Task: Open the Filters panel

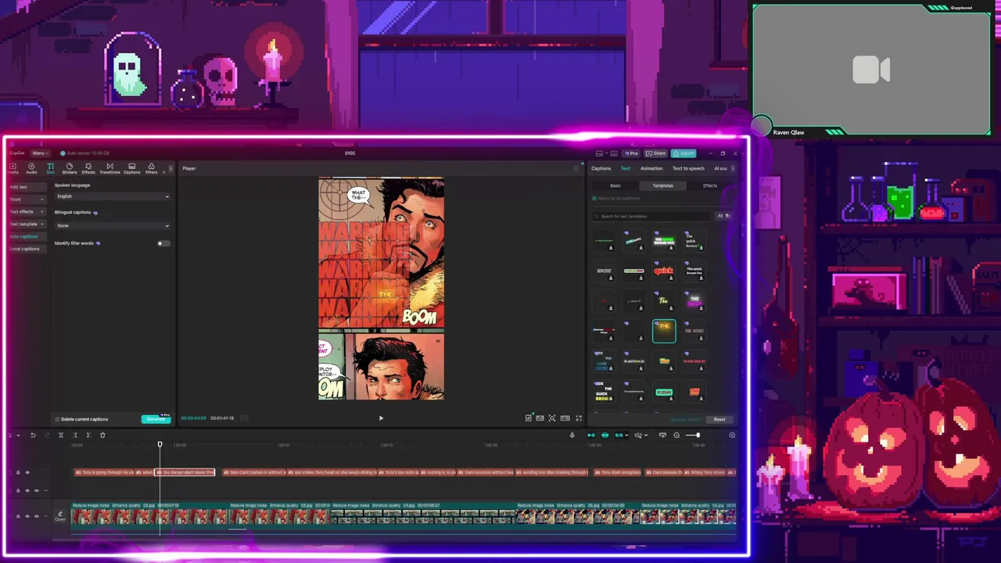Action: (151, 168)
